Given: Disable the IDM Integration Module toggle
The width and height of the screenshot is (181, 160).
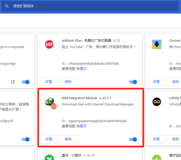Looking at the screenshot, I should [x=133, y=139].
